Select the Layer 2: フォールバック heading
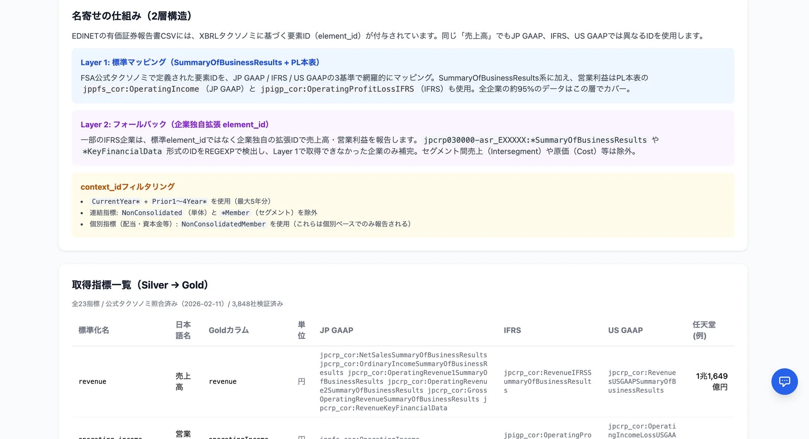The width and height of the screenshot is (809, 439). coord(175,124)
